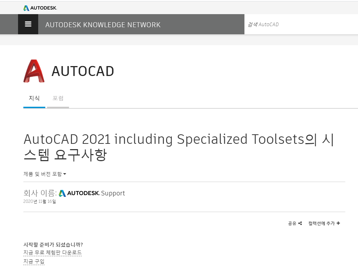
Task: Select the 지식 tab
Action: (34, 98)
